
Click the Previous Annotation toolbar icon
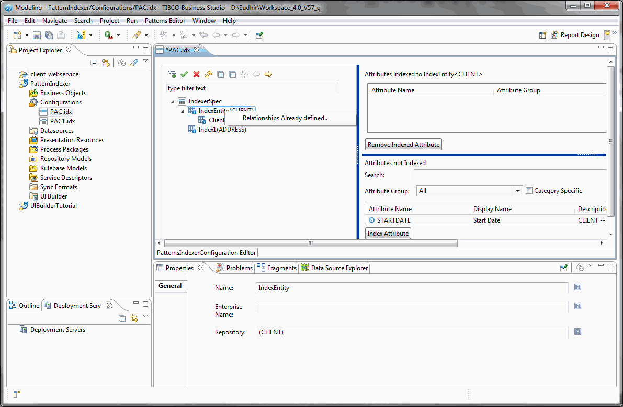184,36
